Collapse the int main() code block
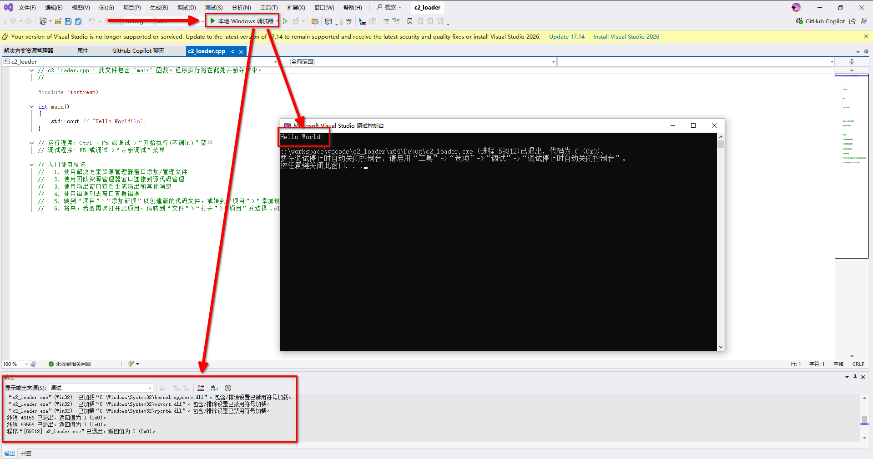The height and width of the screenshot is (459, 873). point(31,107)
